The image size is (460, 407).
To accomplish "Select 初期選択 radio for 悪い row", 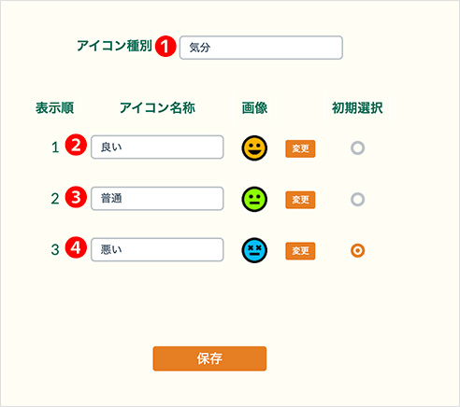I will [x=357, y=250].
